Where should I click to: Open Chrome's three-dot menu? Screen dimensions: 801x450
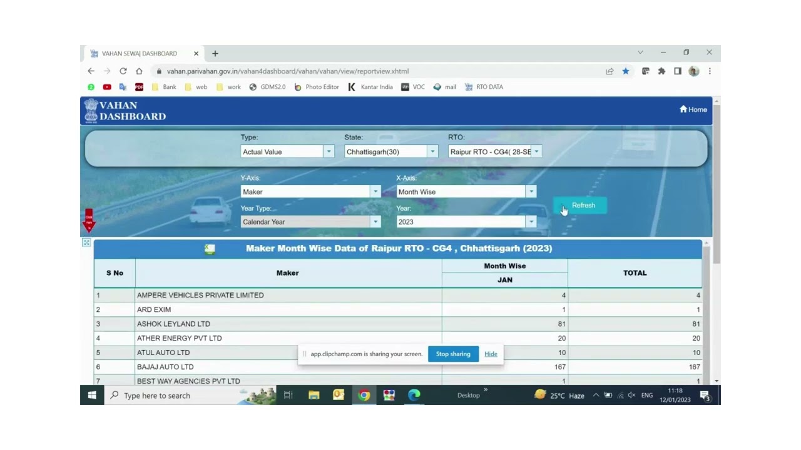(x=710, y=71)
